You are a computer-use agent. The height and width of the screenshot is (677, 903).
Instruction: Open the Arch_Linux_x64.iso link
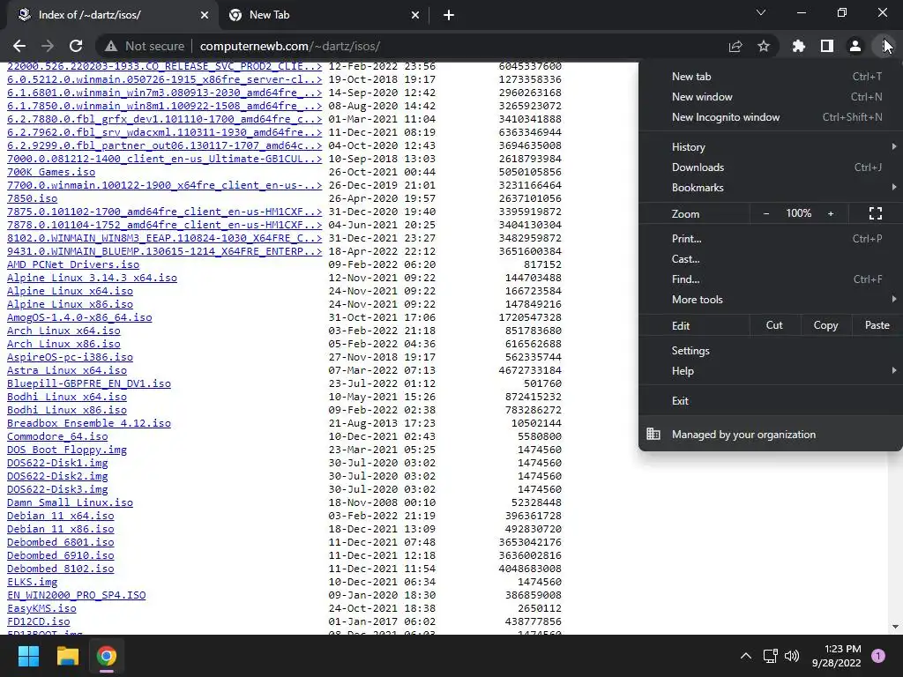pyautogui.click(x=63, y=331)
